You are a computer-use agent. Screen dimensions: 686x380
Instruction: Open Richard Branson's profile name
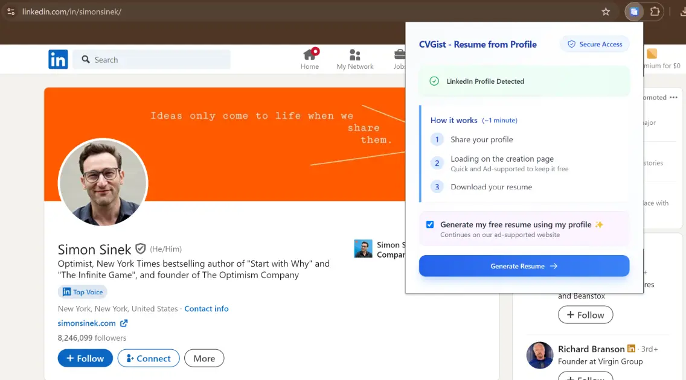click(591, 349)
